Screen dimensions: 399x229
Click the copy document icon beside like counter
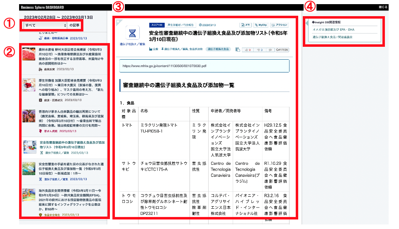[238, 49]
